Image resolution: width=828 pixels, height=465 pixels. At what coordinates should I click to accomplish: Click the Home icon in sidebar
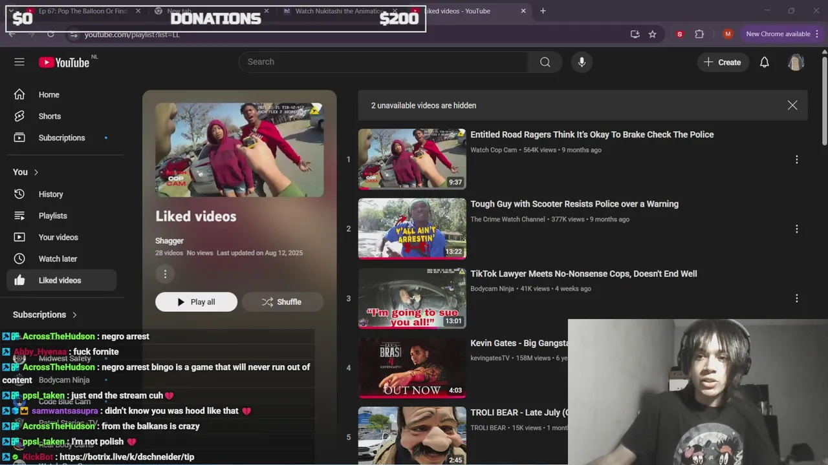[19, 94]
